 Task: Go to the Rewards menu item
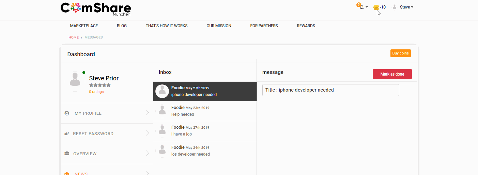click(306, 26)
